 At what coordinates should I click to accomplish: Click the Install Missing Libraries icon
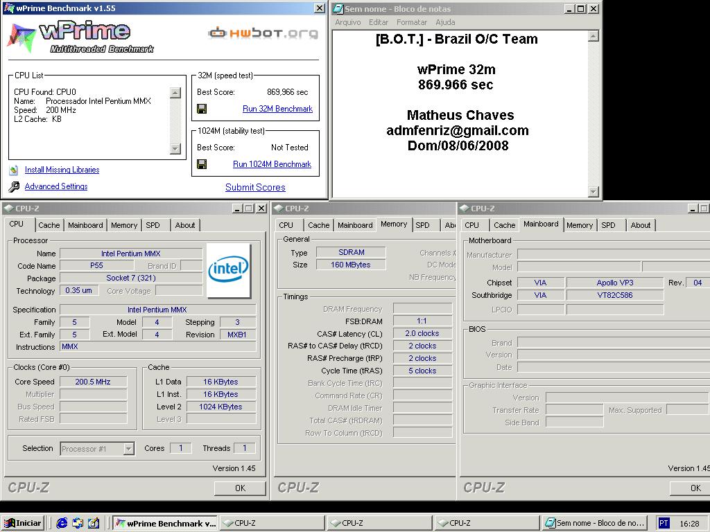[14, 170]
